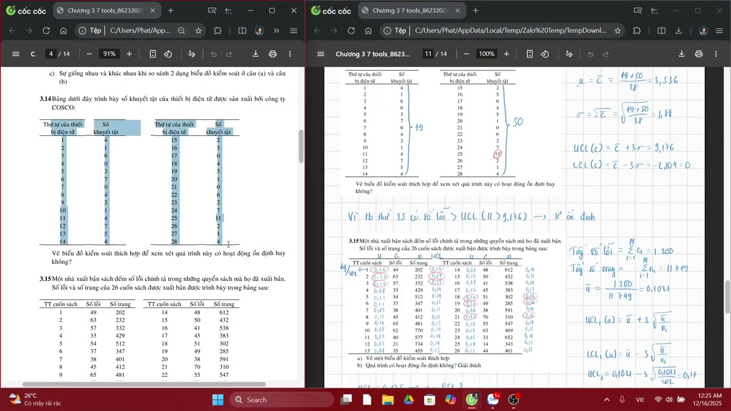Select the draw annotation tool in left window
The width and height of the screenshot is (731, 411).
(192, 54)
